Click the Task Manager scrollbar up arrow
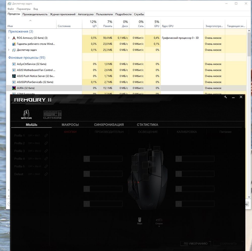This screenshot has height=251, width=252. coord(249,31)
